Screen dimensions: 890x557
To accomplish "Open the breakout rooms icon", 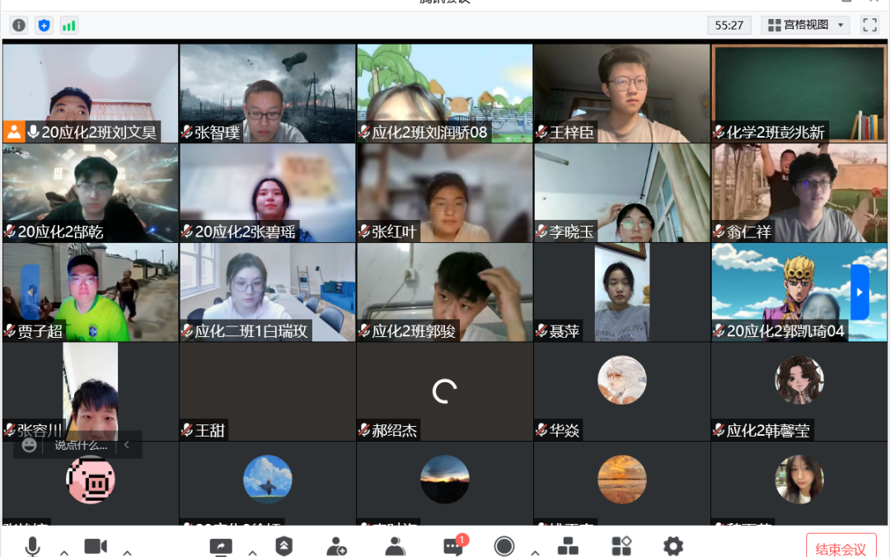I will (568, 546).
